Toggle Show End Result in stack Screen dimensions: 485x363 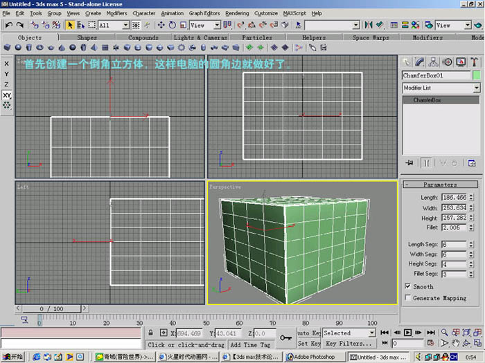(x=427, y=162)
